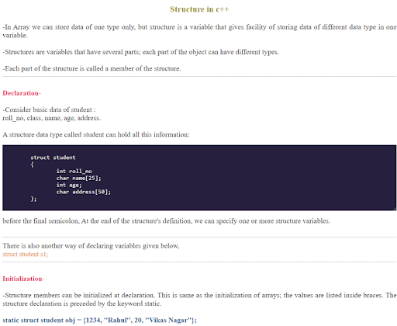The image size is (397, 326).
Task: Click the closing '};' line in code block
Action: tap(33, 199)
